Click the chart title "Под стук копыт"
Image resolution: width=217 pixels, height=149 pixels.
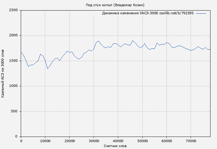tap(115, 5)
